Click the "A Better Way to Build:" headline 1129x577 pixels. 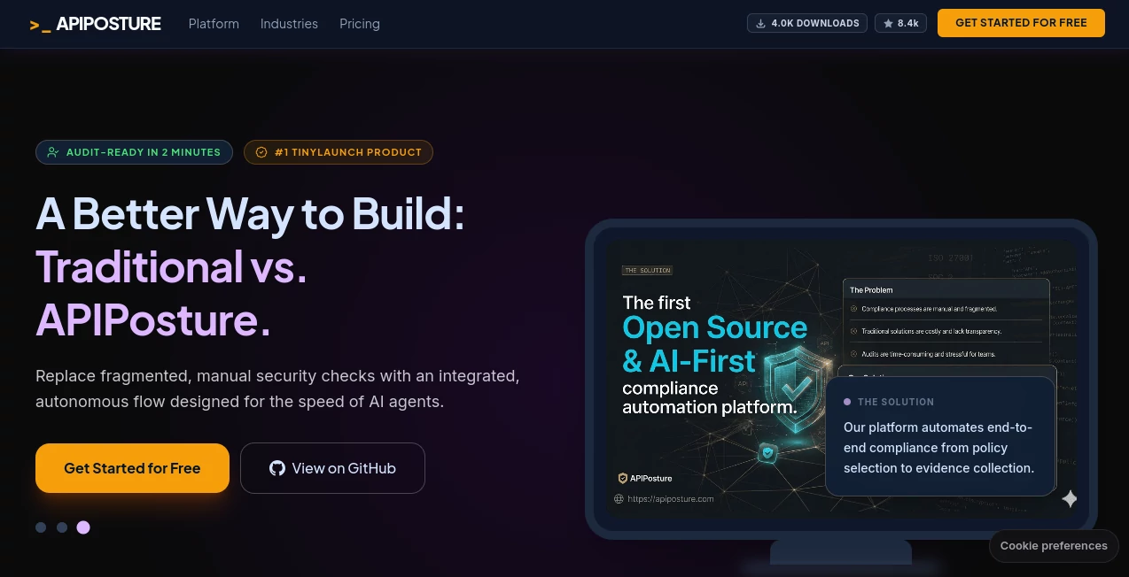tap(250, 213)
